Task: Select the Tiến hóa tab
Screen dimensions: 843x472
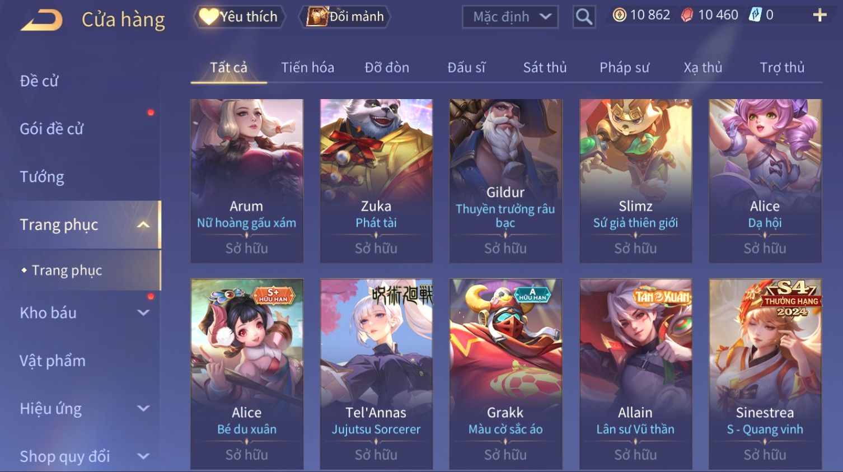Action: point(307,68)
